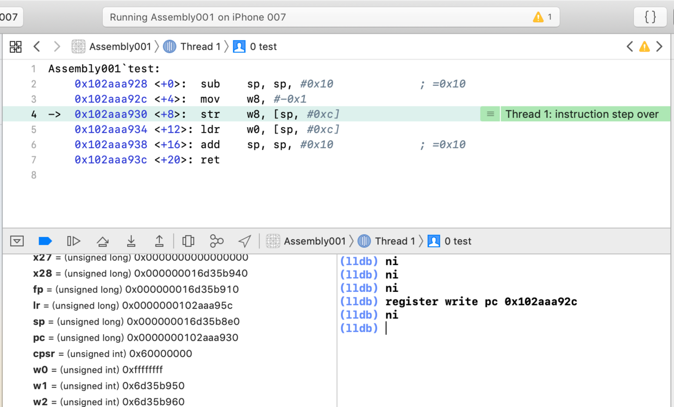Select the fp register row

tap(136, 290)
